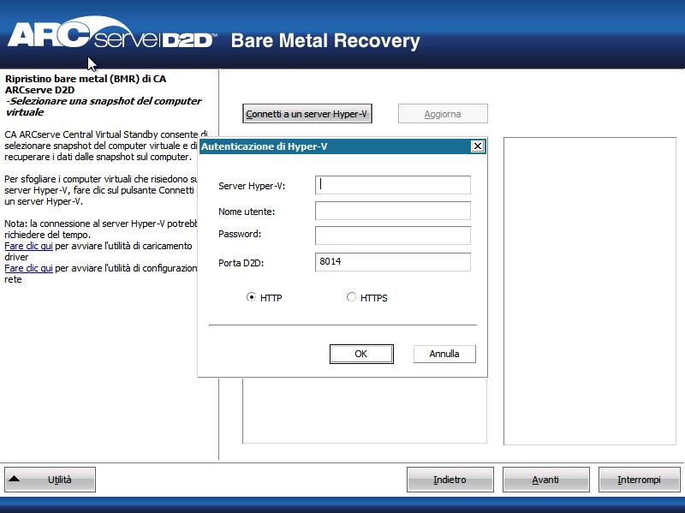Confirm the dialog with OK
The image size is (685, 513).
point(361,354)
